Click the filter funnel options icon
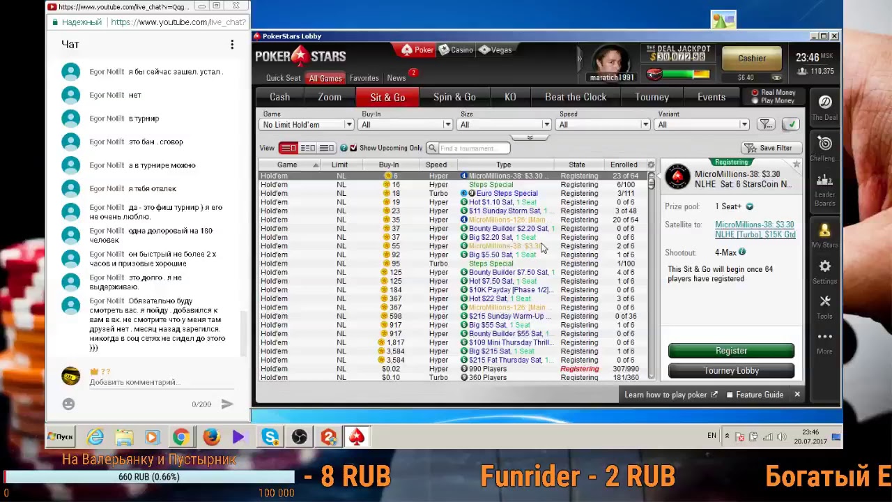The height and width of the screenshot is (502, 892). point(766,124)
